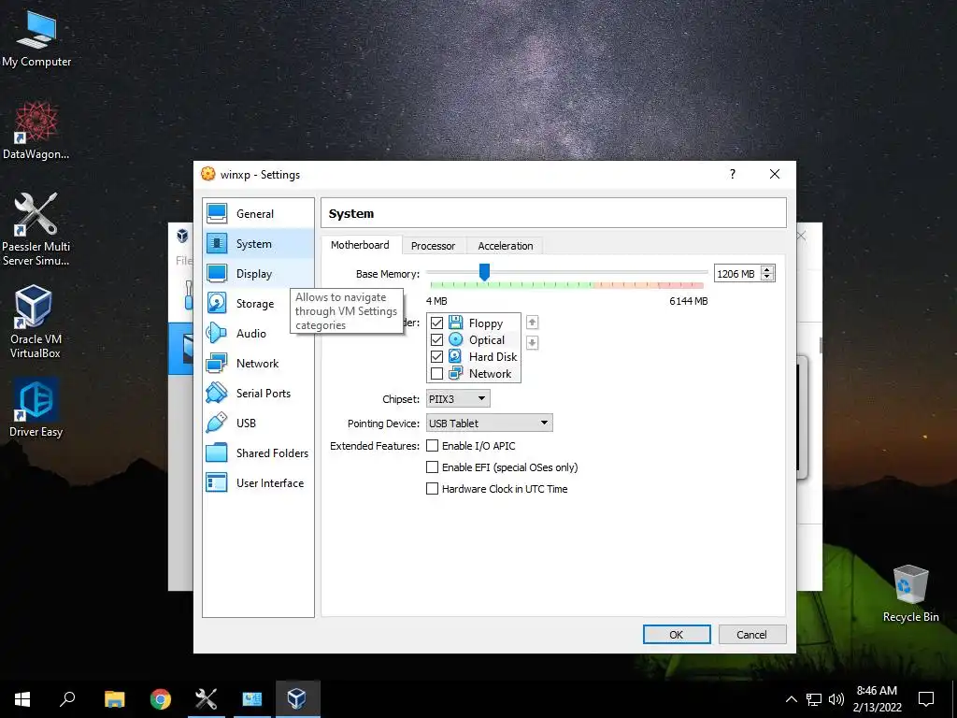Select Paessler Multi Server Simulator shortcut
The image size is (957, 718).
click(x=36, y=230)
